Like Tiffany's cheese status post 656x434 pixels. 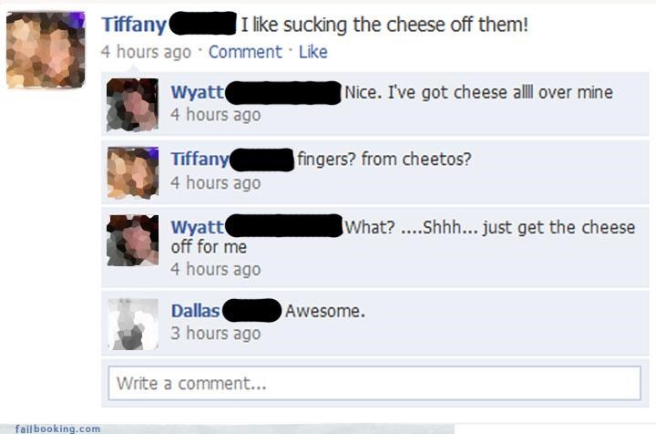click(x=313, y=52)
